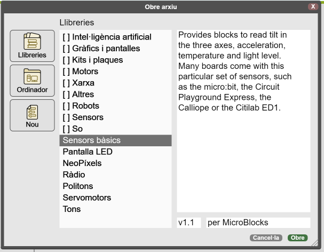Expand the Gràfics i pantalles folder

101,49
